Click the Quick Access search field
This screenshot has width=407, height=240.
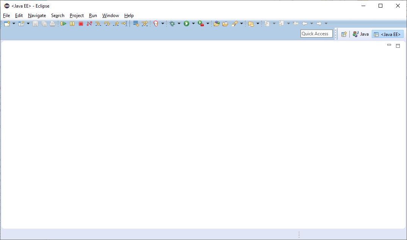pyautogui.click(x=316, y=34)
